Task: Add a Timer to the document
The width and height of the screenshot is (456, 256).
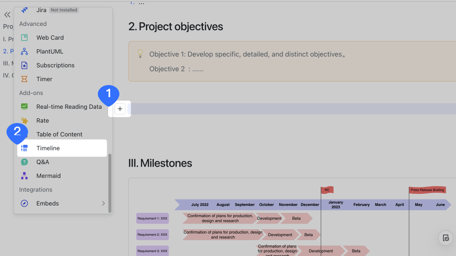Action: click(x=44, y=79)
